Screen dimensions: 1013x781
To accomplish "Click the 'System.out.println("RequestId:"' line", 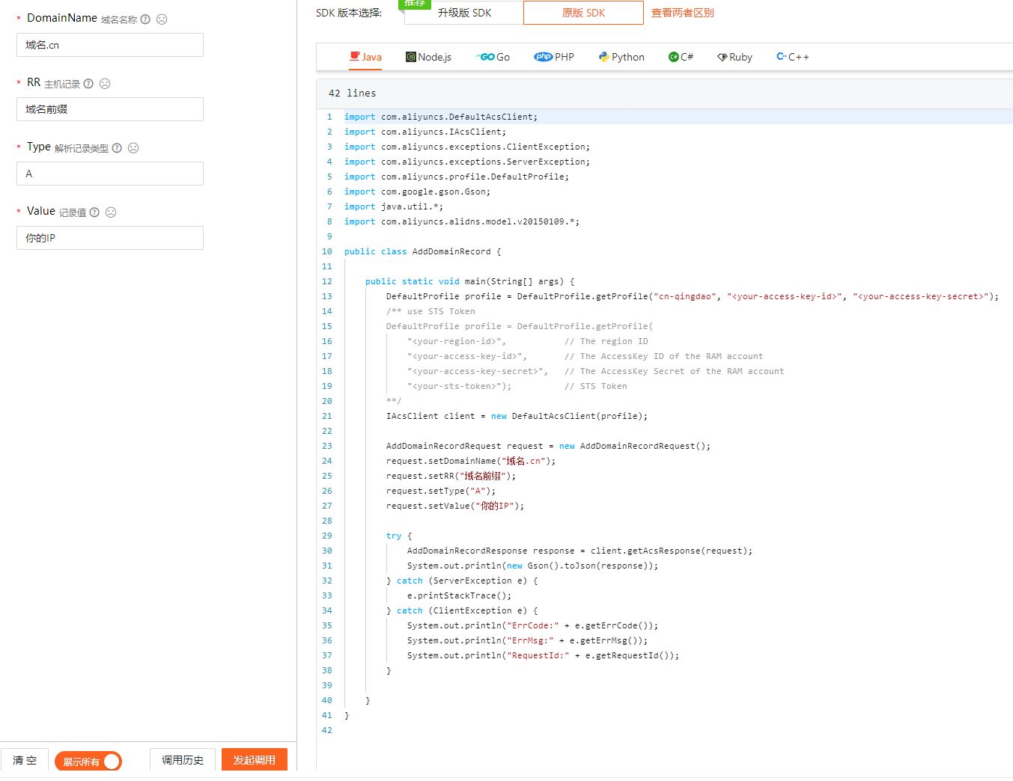I will [543, 655].
